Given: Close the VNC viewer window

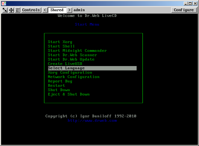Looking at the screenshot, I should pyautogui.click(x=195, y=4).
